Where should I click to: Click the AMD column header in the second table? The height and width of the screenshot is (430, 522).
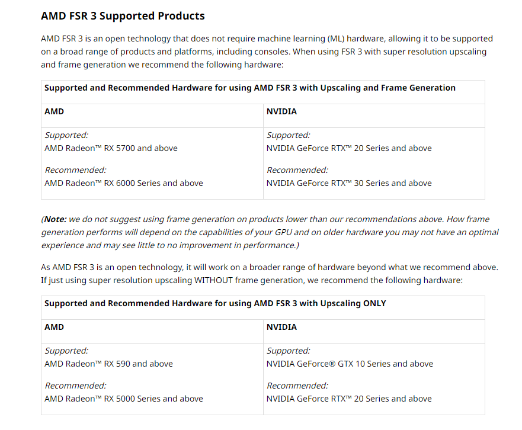pos(54,327)
